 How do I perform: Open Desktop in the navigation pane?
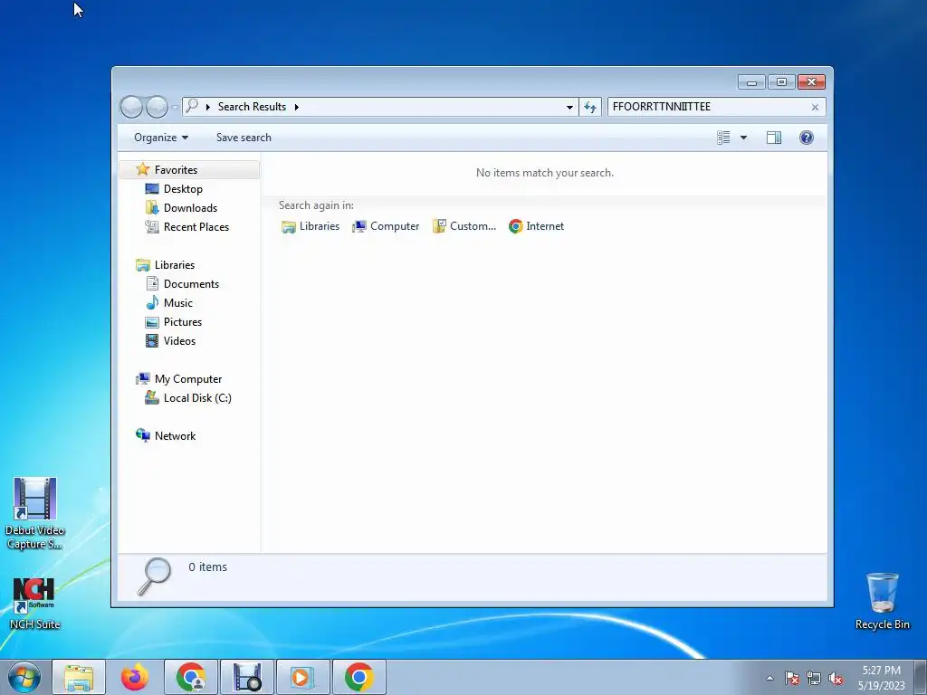[x=183, y=189]
